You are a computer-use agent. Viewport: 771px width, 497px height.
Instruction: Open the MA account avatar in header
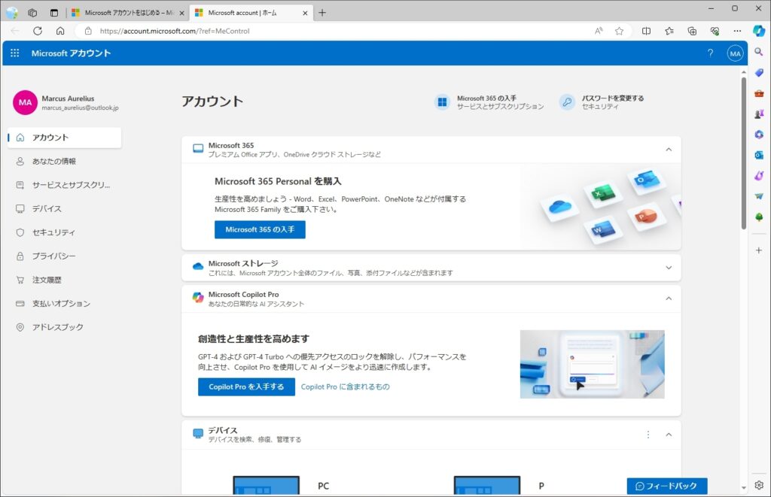point(735,53)
